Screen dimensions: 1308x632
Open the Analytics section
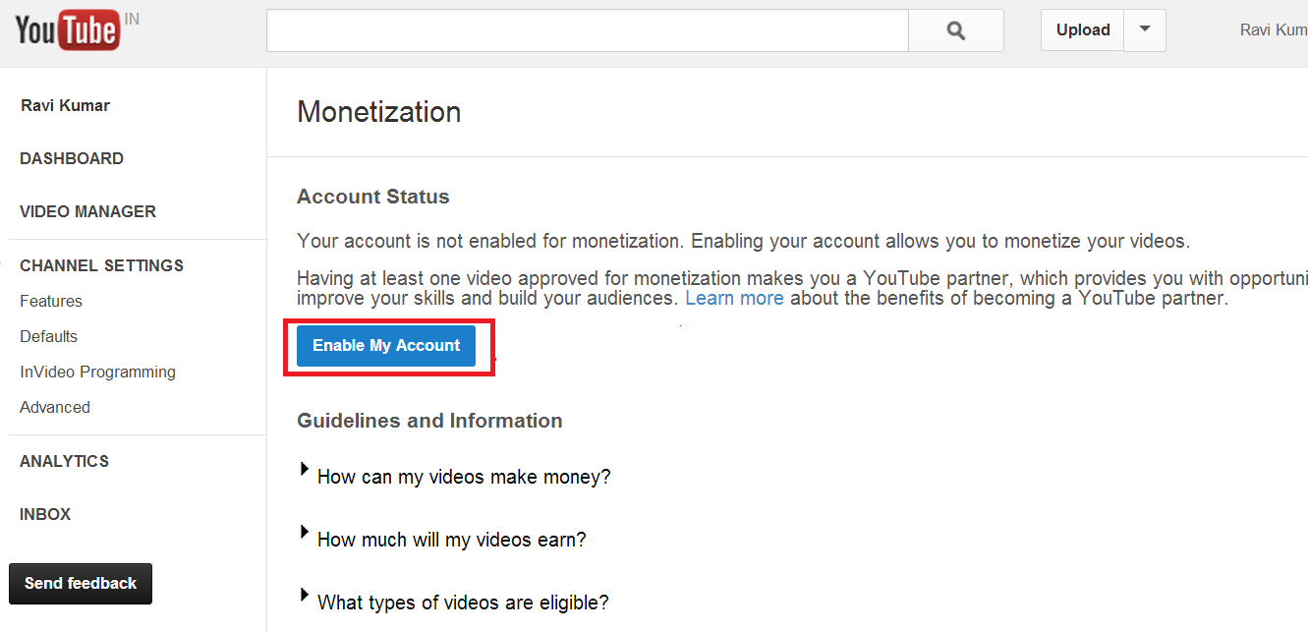click(64, 461)
